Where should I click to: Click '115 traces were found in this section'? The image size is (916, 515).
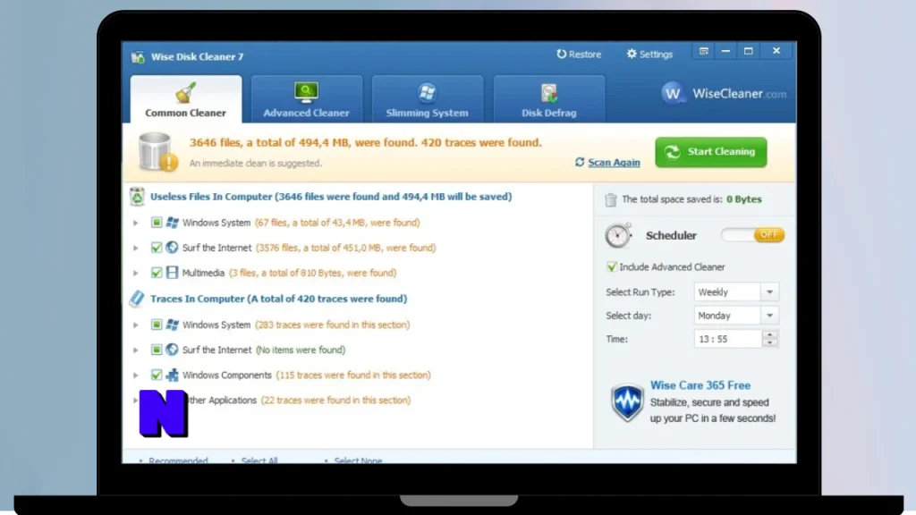(353, 375)
